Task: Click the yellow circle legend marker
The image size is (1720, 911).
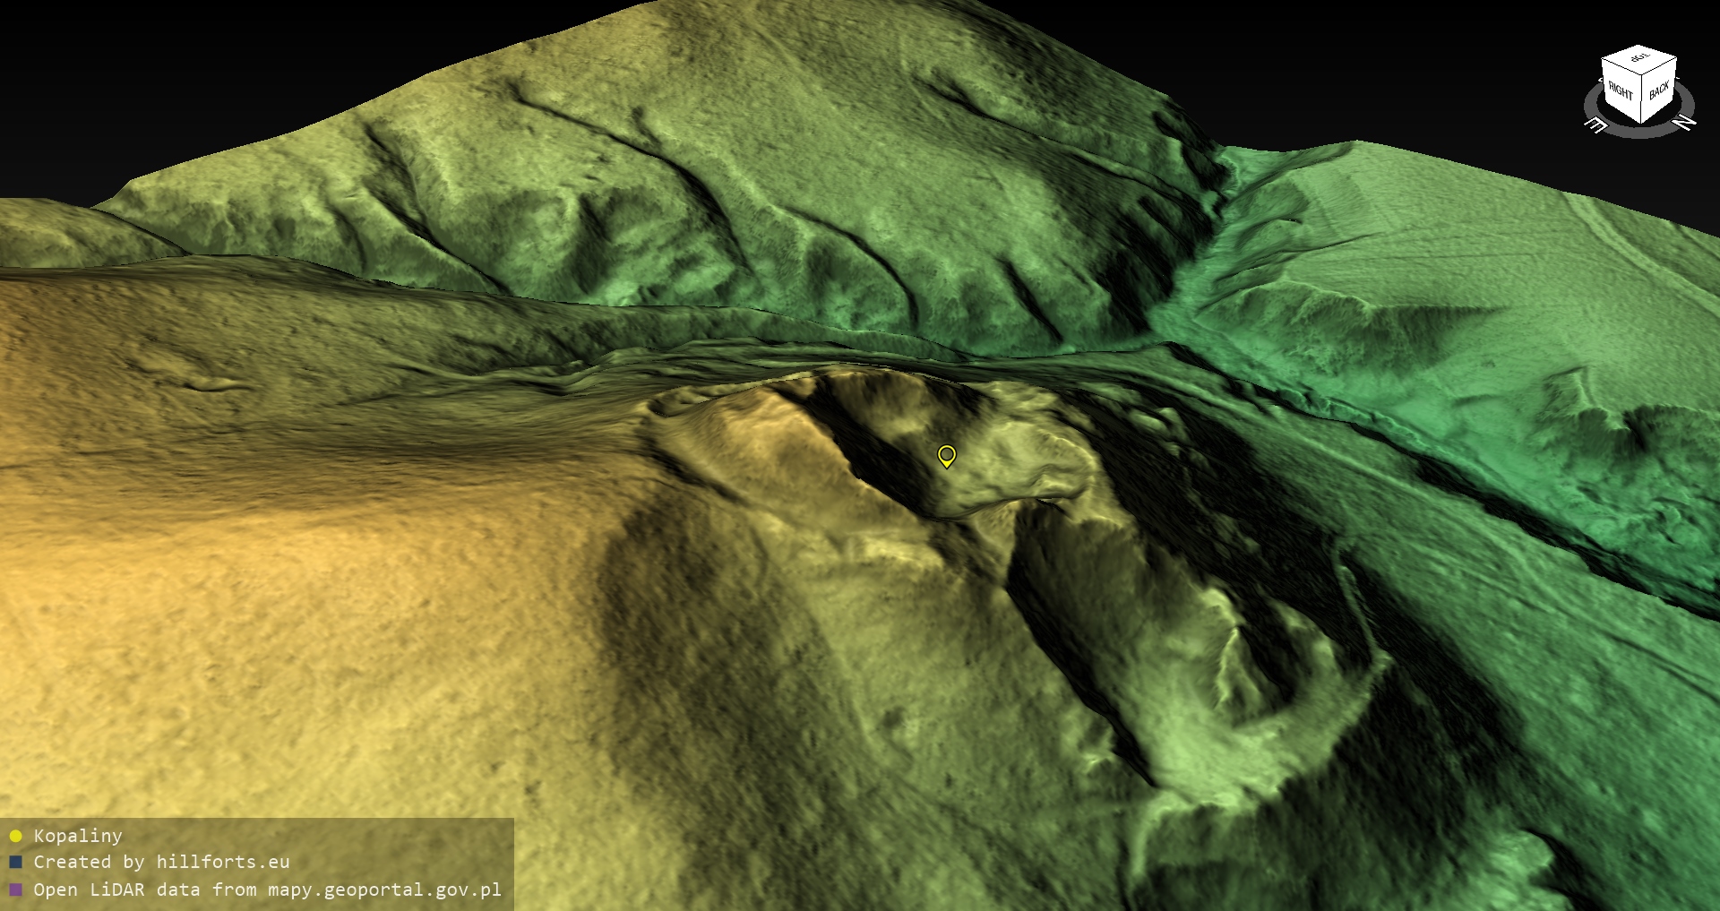Action: click(x=15, y=836)
